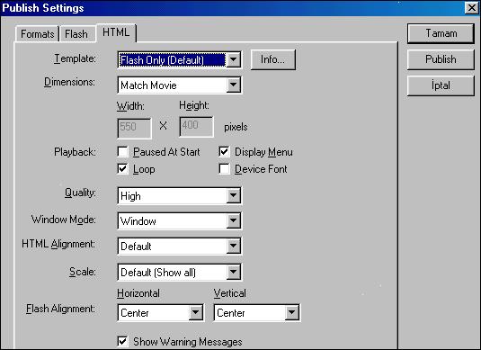Switch to the Flash tab
481x350 pixels.
pos(76,34)
